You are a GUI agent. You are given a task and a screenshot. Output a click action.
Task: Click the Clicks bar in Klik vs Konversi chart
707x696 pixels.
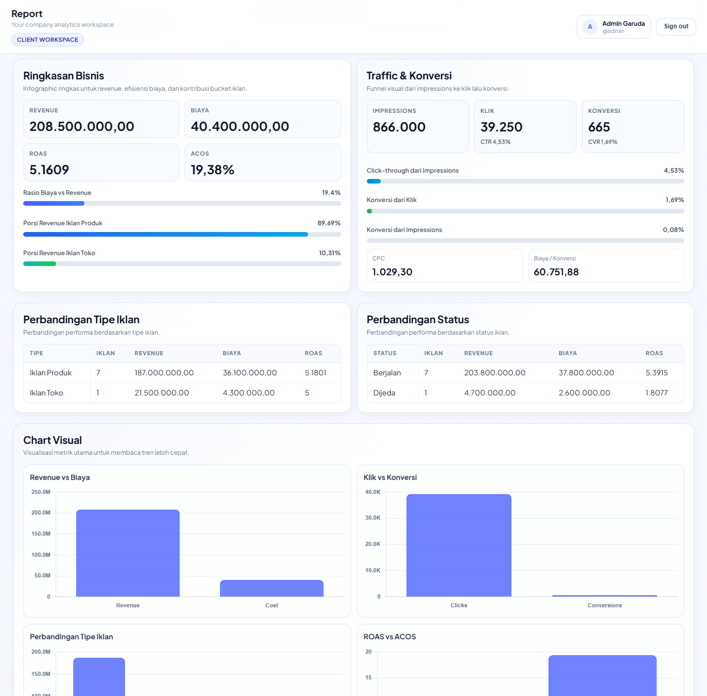point(459,545)
